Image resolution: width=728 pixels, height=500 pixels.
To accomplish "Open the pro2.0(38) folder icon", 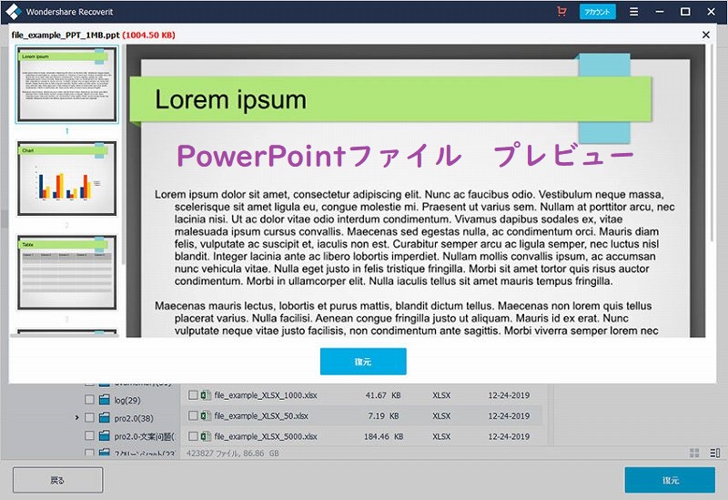I will tap(105, 418).
